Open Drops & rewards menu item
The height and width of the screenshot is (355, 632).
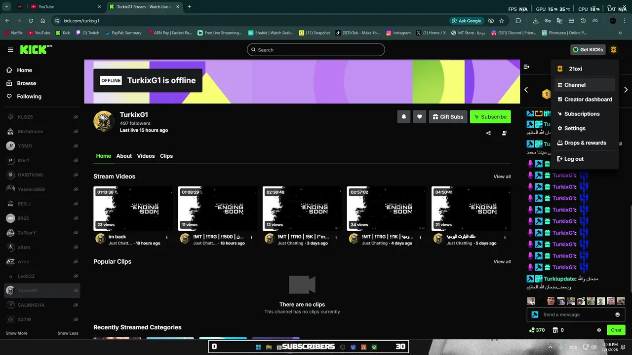pyautogui.click(x=585, y=143)
